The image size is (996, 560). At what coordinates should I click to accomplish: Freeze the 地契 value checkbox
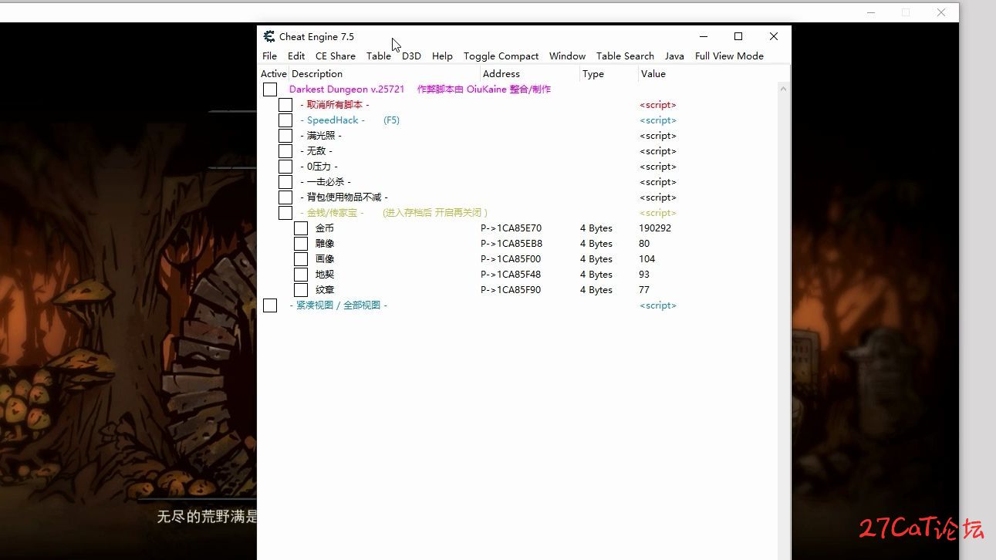(x=301, y=275)
